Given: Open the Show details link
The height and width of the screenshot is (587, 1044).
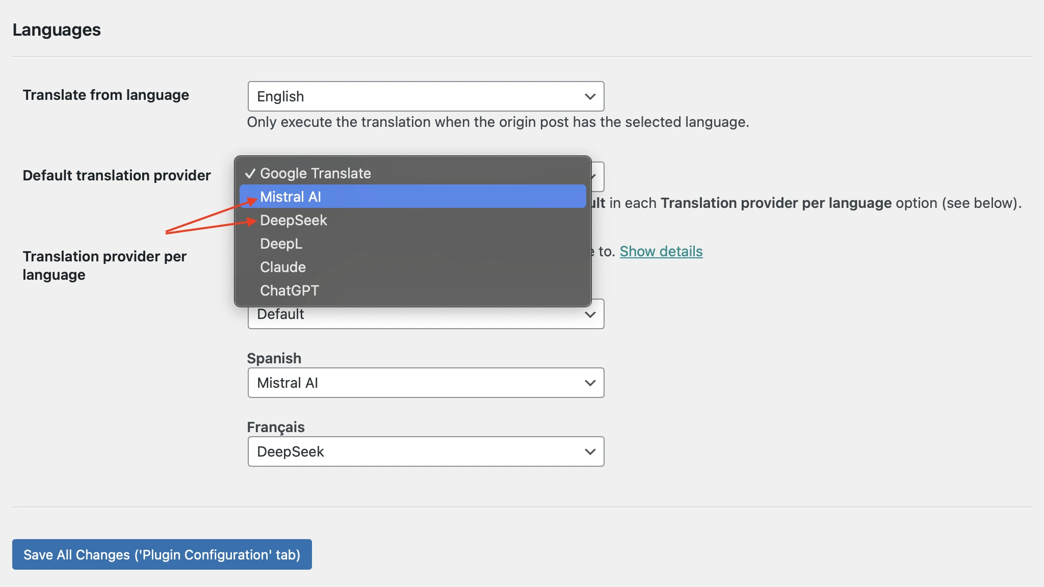Looking at the screenshot, I should 661,251.
